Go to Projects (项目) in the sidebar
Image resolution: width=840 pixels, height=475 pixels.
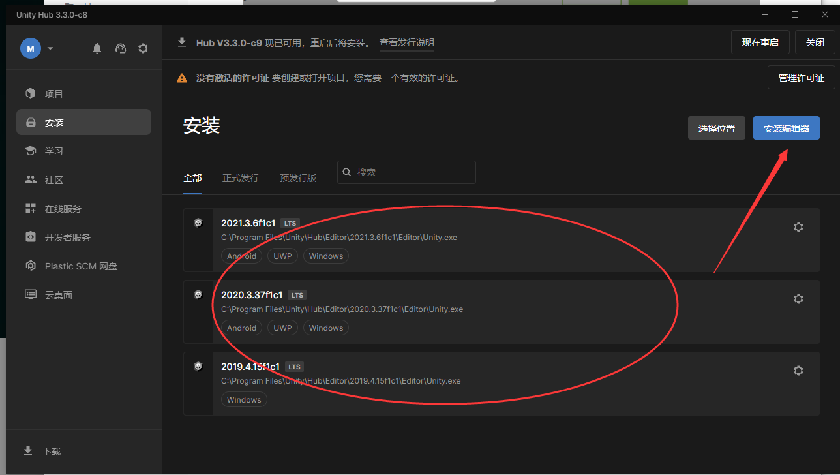tap(83, 93)
